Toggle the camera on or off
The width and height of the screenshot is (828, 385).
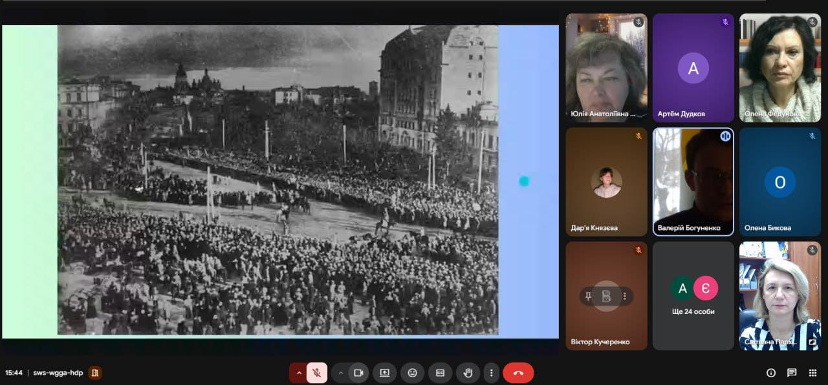(358, 373)
